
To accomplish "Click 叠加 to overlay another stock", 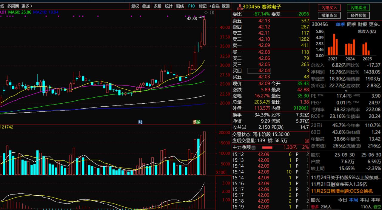I will click(x=146, y=6).
